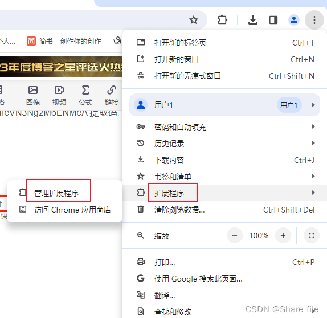The image size is (327, 318).
Task: Select 打印 menu item
Action: coord(225,262)
